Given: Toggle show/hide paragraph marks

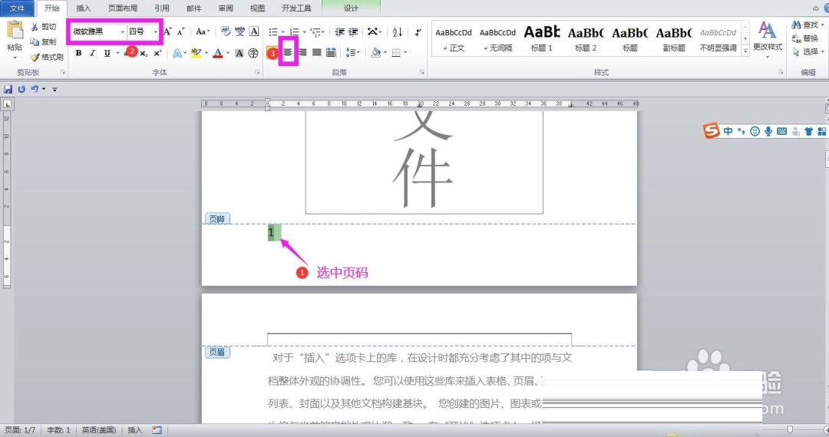Looking at the screenshot, I should click(x=418, y=32).
